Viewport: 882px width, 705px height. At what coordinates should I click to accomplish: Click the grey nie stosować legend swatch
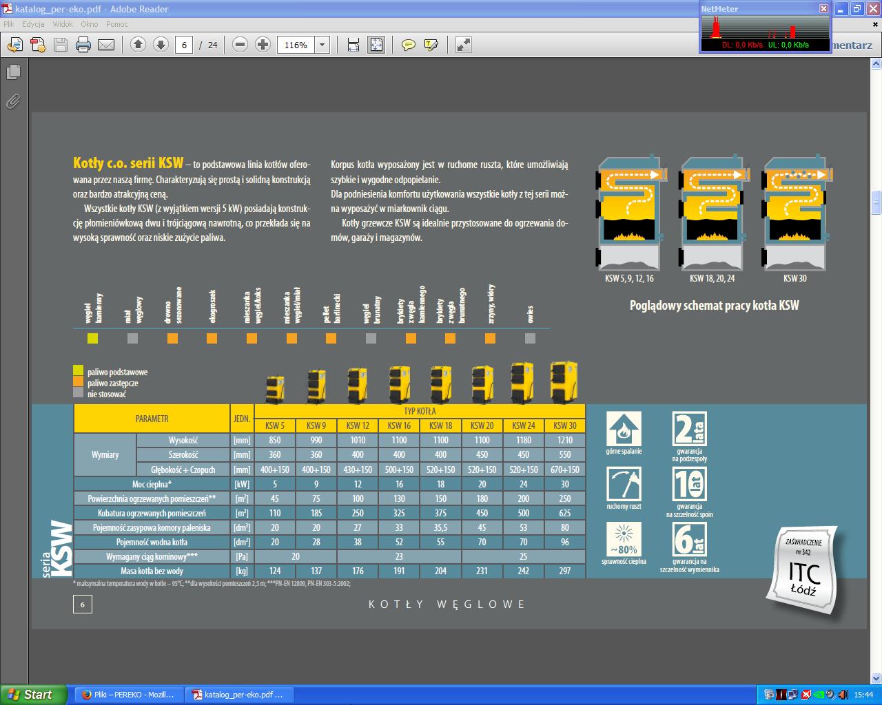78,393
